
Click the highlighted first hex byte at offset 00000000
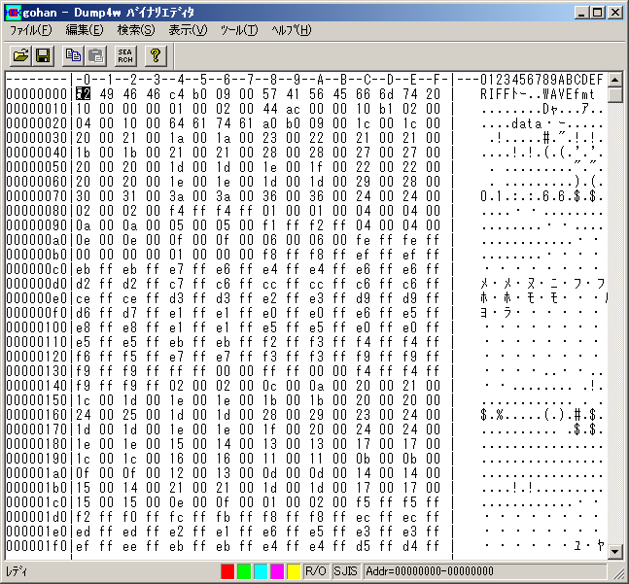pos(83,93)
